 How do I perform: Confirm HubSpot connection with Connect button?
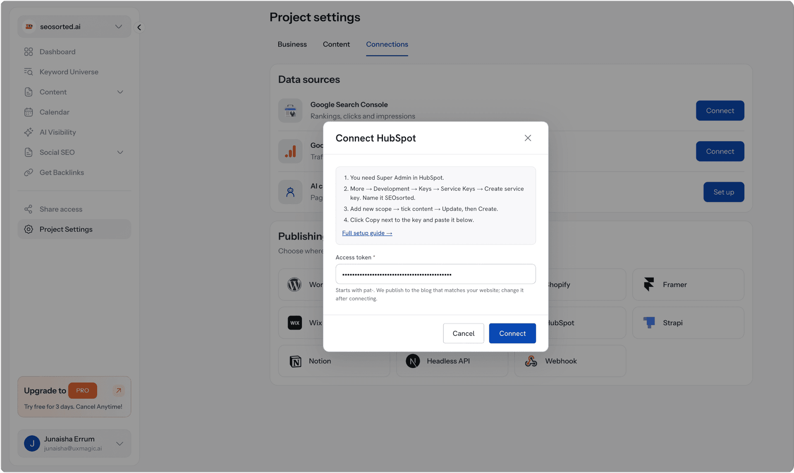(512, 333)
